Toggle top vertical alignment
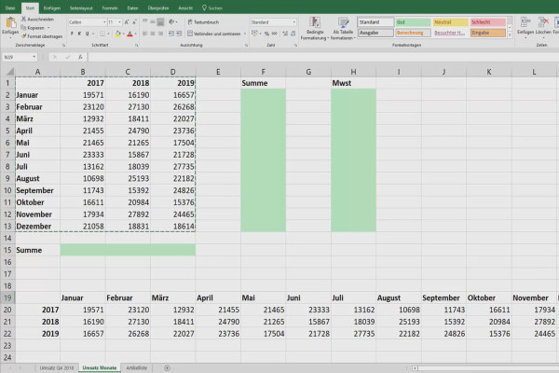Image resolution: width=559 pixels, height=373 pixels. pyautogui.click(x=144, y=22)
